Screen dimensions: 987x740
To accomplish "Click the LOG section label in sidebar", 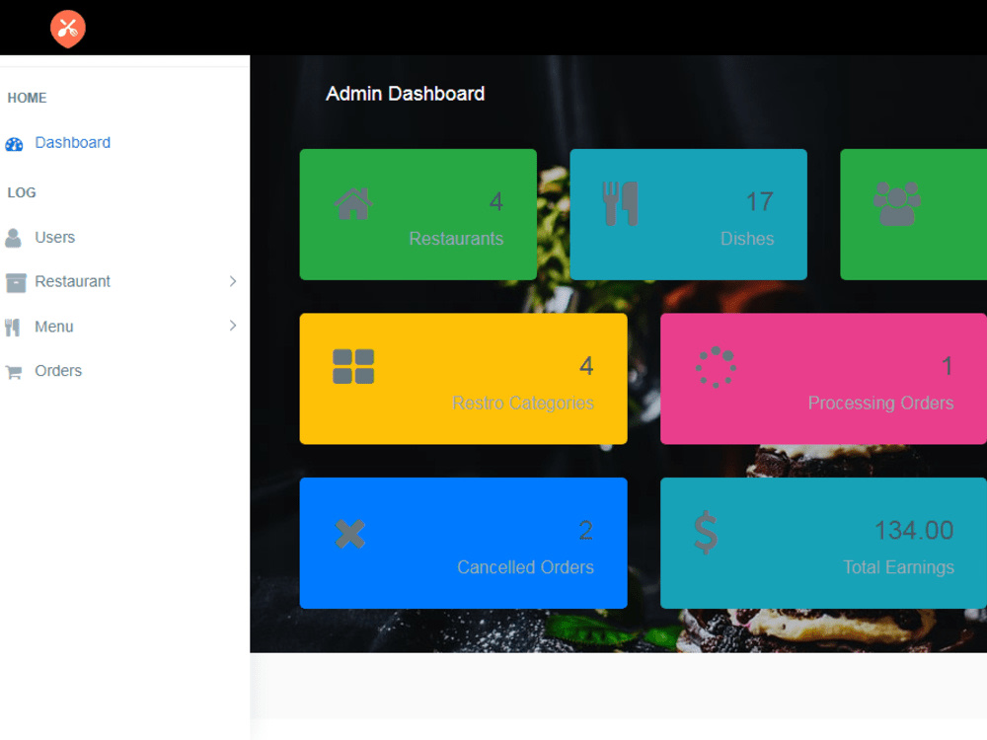I will tap(22, 192).
